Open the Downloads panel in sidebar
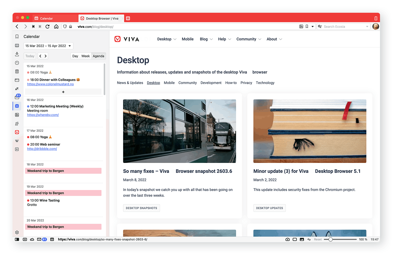 point(17,54)
